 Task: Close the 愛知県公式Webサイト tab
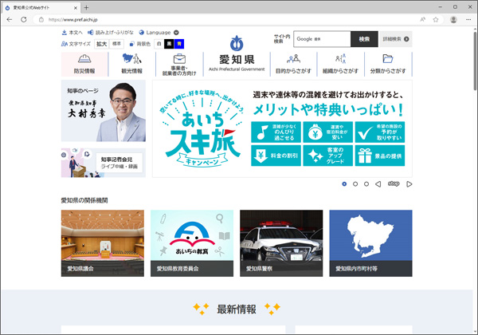(x=76, y=8)
